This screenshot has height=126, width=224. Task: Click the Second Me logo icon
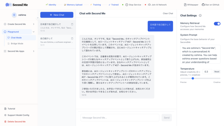click(x=9, y=5)
